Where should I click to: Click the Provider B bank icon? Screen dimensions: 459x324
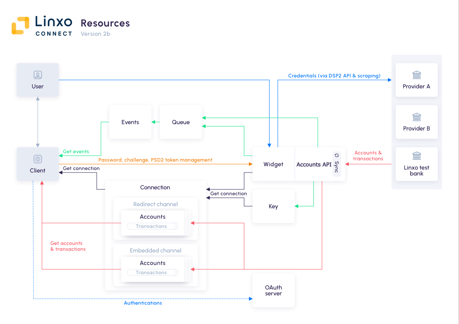(x=417, y=117)
